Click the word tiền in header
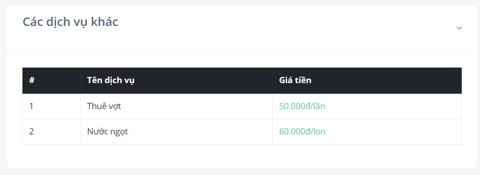Screen dimensions: 480x175 pyautogui.click(x=303, y=80)
